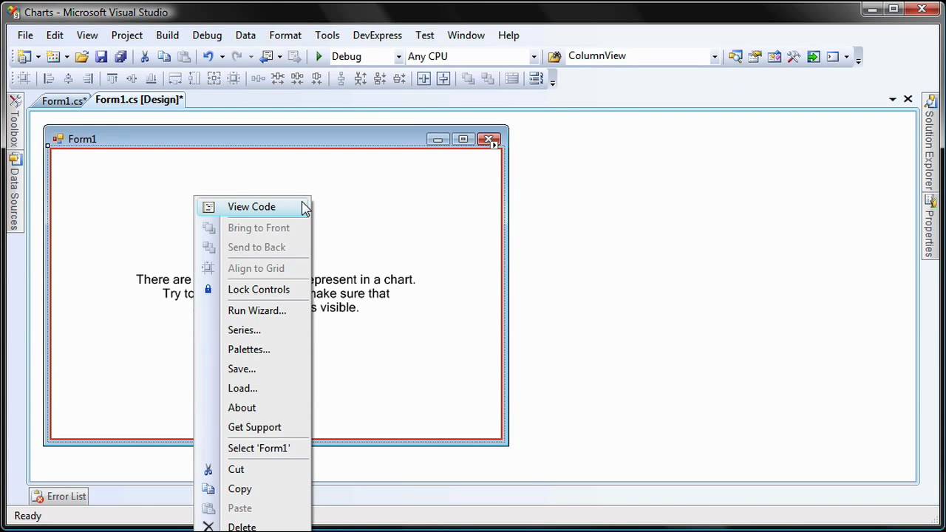Click the Add New Item toolbar icon
This screenshot has height=532, width=946.
(53, 56)
